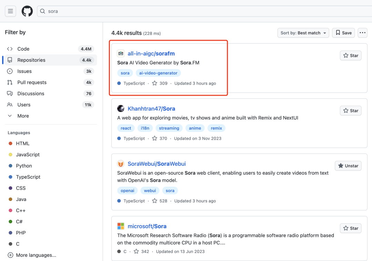
Task: Open the webui topic tag
Action: (x=150, y=190)
